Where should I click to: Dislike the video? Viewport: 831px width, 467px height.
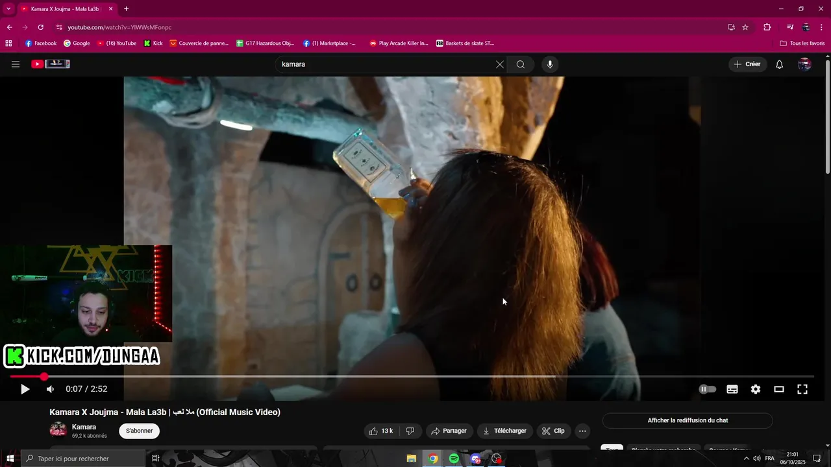click(x=410, y=431)
